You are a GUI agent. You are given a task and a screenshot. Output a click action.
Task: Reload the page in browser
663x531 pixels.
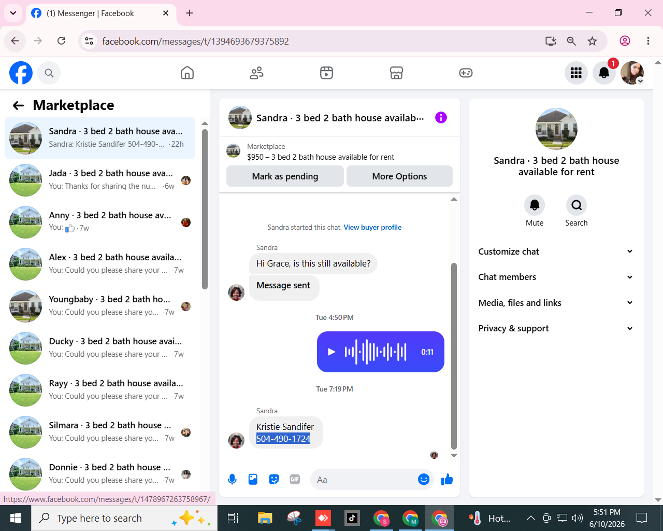coord(61,41)
